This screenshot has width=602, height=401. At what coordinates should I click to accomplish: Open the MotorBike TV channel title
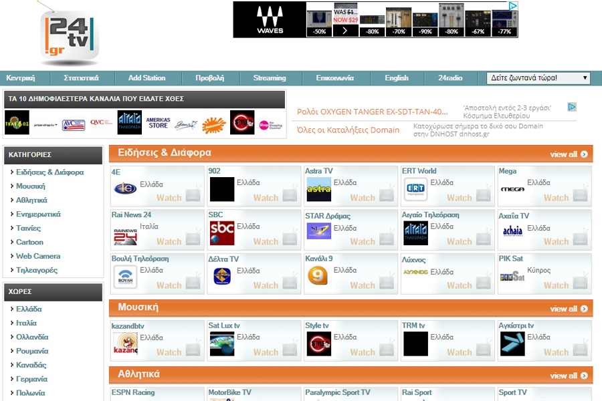[x=229, y=392]
